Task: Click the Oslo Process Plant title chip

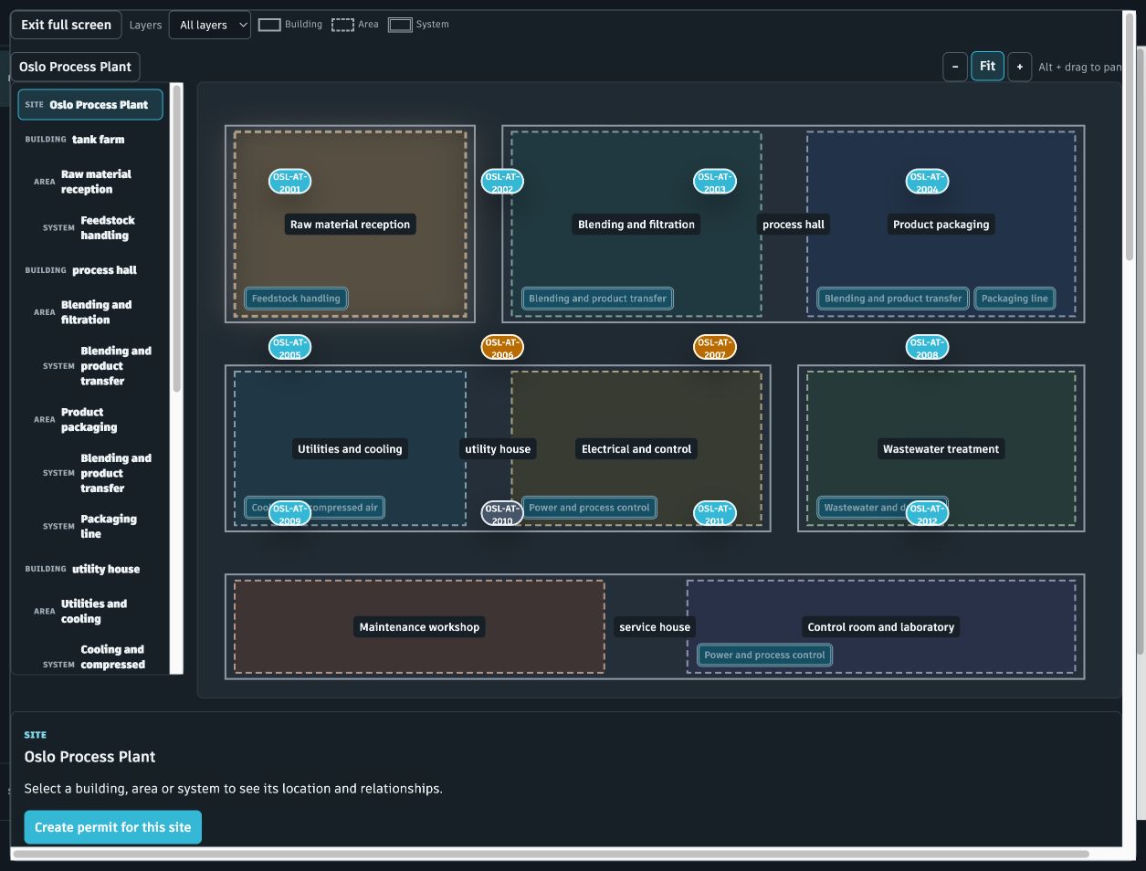Action: click(x=75, y=67)
